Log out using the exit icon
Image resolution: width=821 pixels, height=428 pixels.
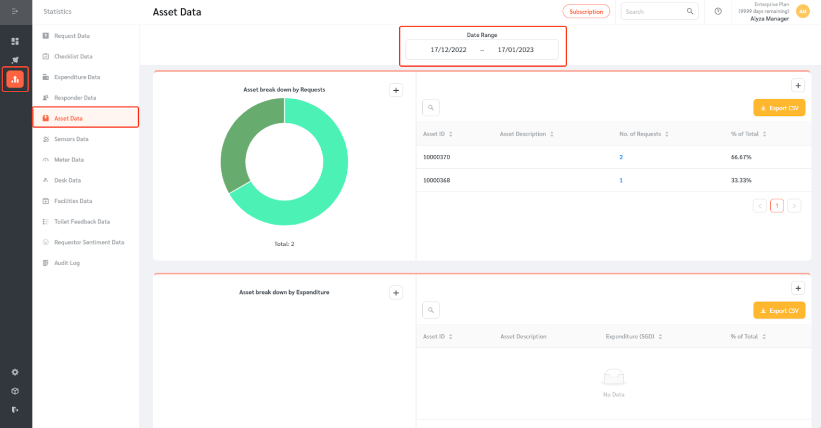[x=15, y=409]
